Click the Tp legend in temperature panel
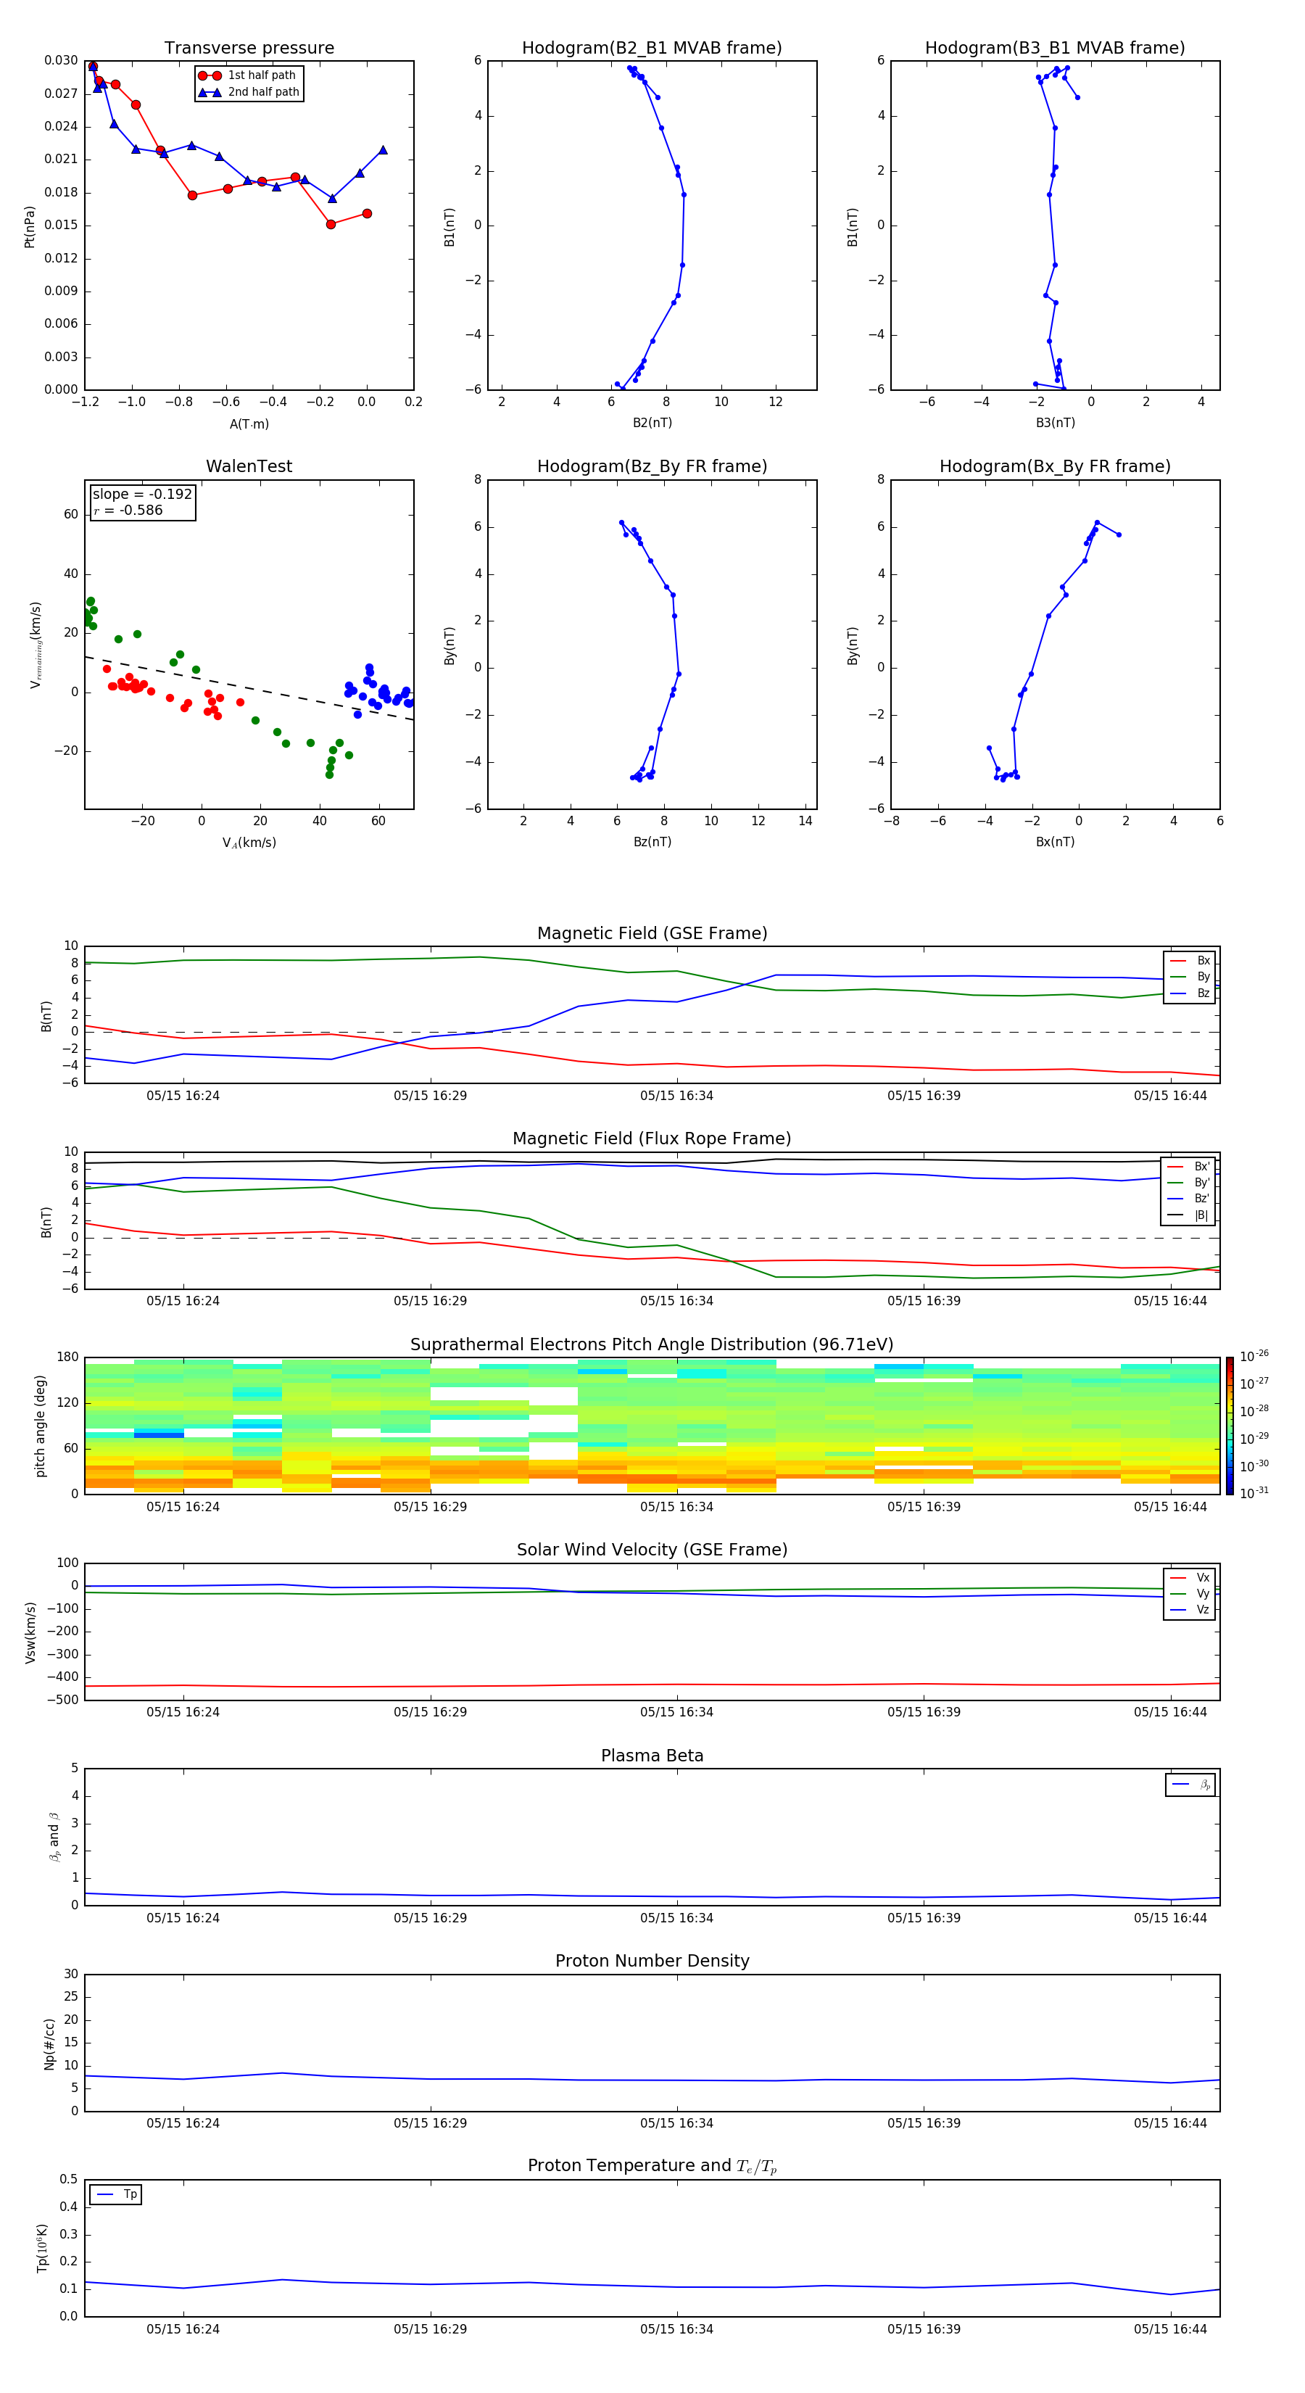This screenshot has width=1305, height=2393. (x=116, y=2194)
